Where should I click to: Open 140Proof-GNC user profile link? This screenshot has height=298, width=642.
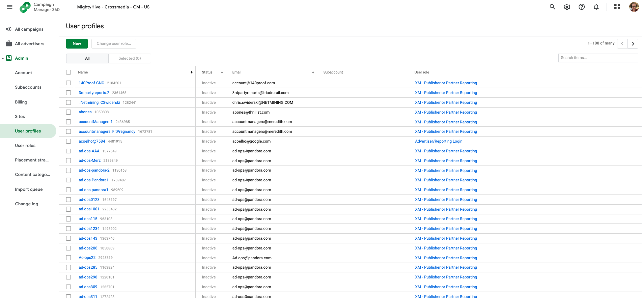click(91, 83)
